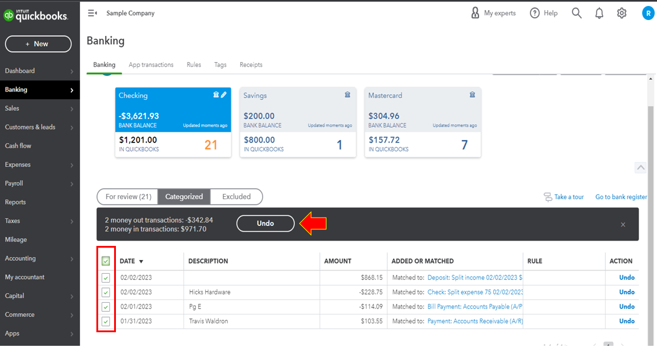Toggle the select-all checkbox in table header
The width and height of the screenshot is (657, 347).
point(106,261)
